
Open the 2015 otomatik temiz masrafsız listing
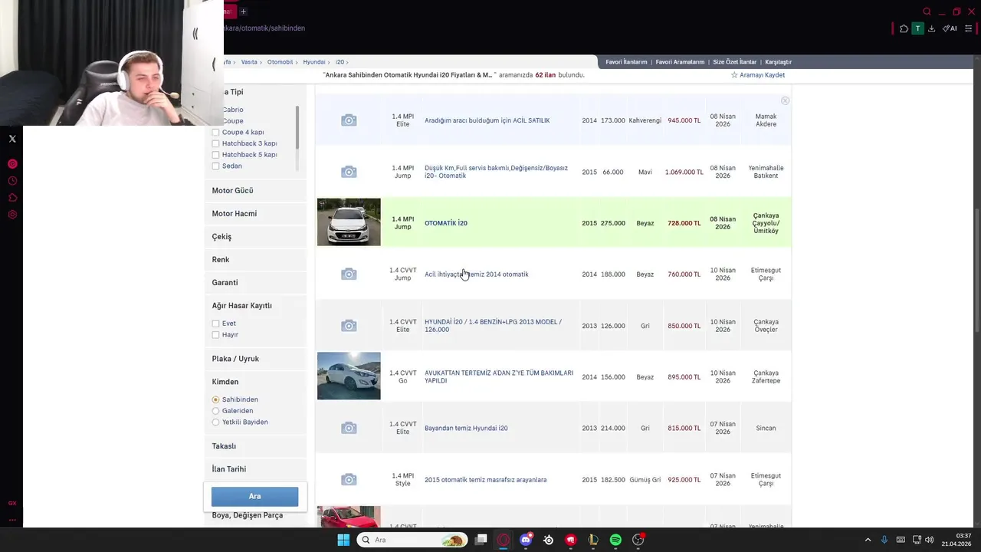pos(486,480)
